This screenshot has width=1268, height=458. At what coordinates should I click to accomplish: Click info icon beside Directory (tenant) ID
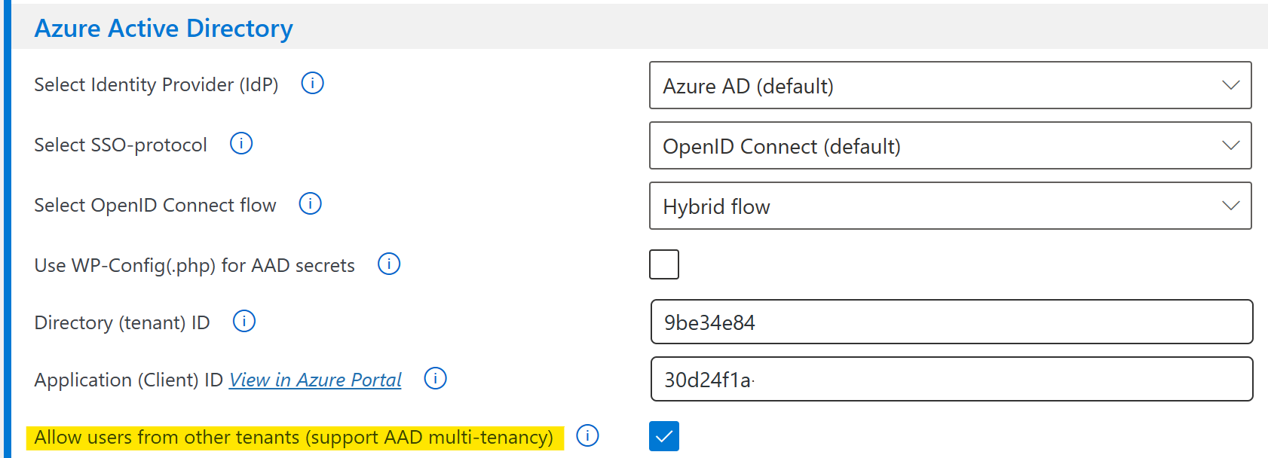244,322
